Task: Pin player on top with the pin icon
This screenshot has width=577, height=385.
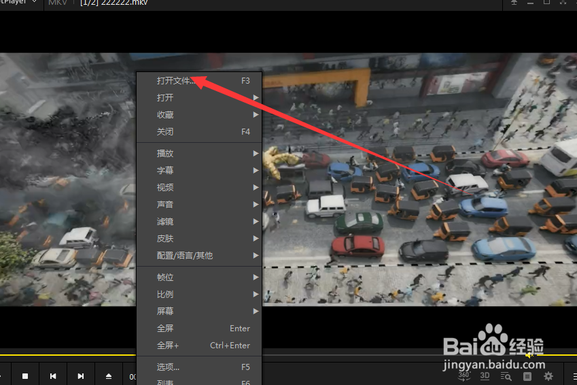Action: point(514,2)
